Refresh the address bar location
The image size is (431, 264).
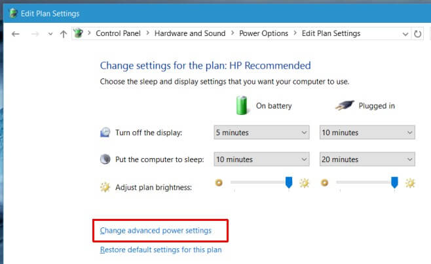(417, 34)
